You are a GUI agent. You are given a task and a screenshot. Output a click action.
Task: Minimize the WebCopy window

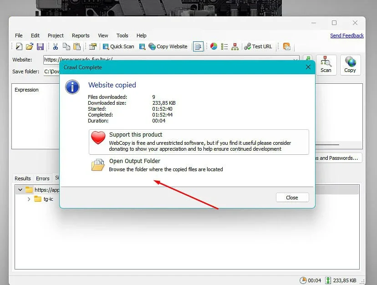pos(314,23)
